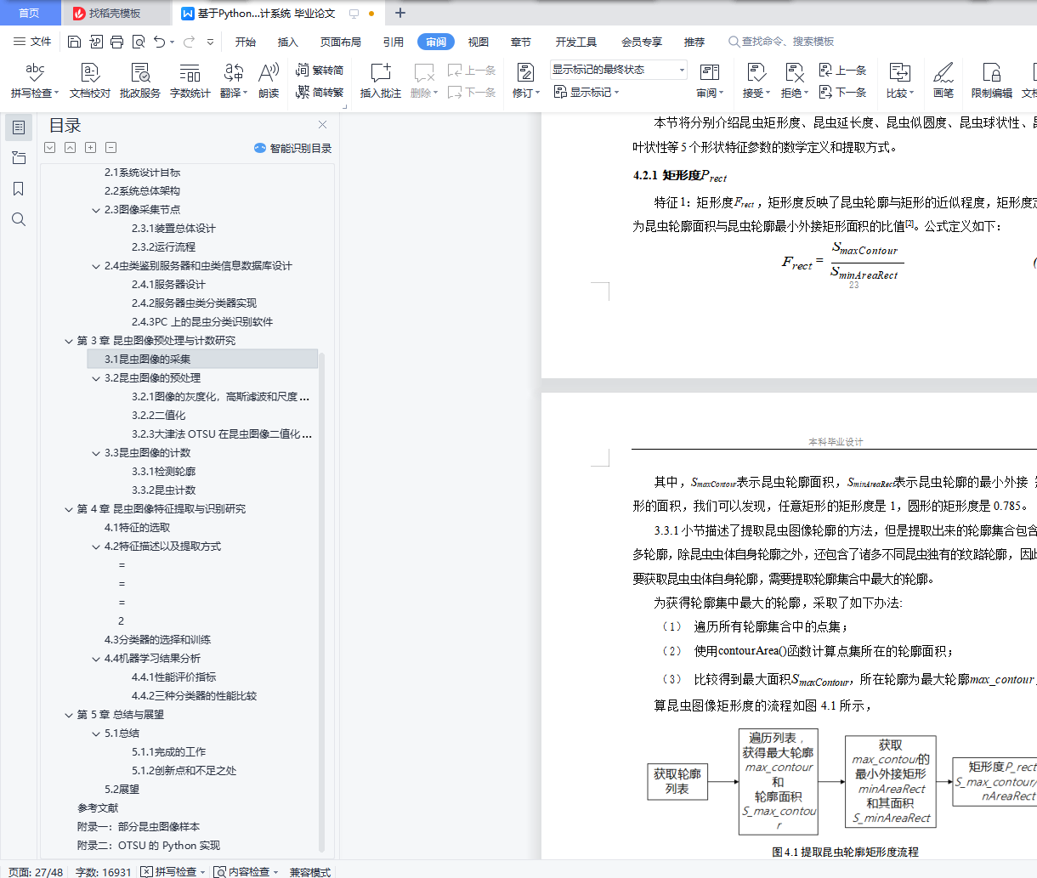Go to 下一条 change in revisions group
The width and height of the screenshot is (1037, 878).
[842, 92]
